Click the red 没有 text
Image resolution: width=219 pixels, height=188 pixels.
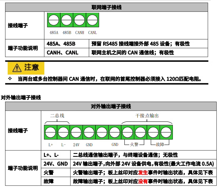pyautogui.click(x=143, y=181)
